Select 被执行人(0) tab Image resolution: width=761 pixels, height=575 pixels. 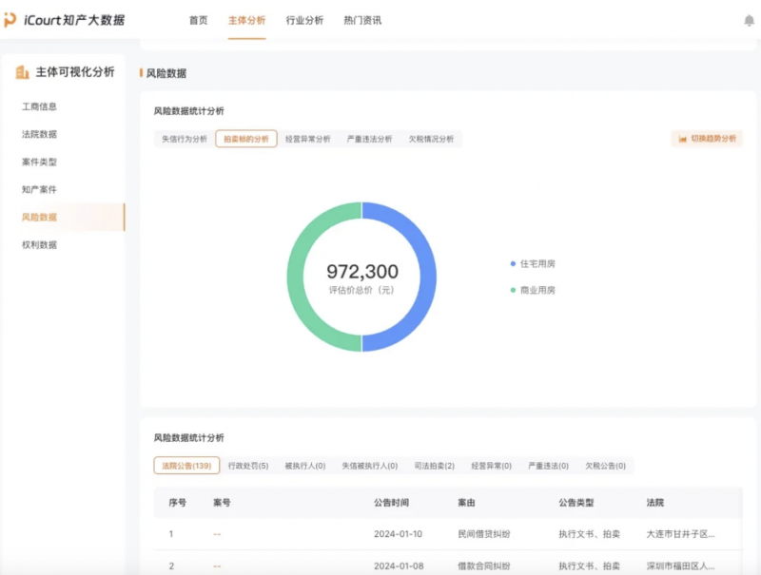tap(305, 466)
